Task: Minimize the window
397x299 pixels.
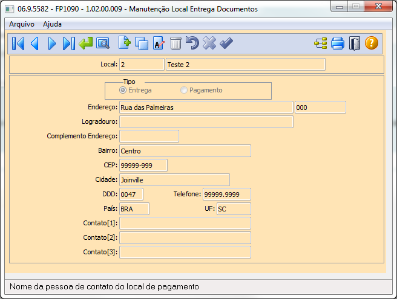Action: 340,6
